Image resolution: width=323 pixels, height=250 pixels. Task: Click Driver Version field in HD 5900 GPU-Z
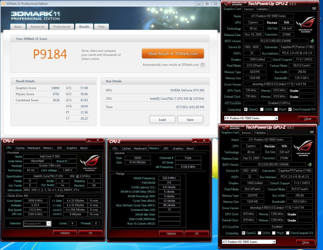pos(279,84)
